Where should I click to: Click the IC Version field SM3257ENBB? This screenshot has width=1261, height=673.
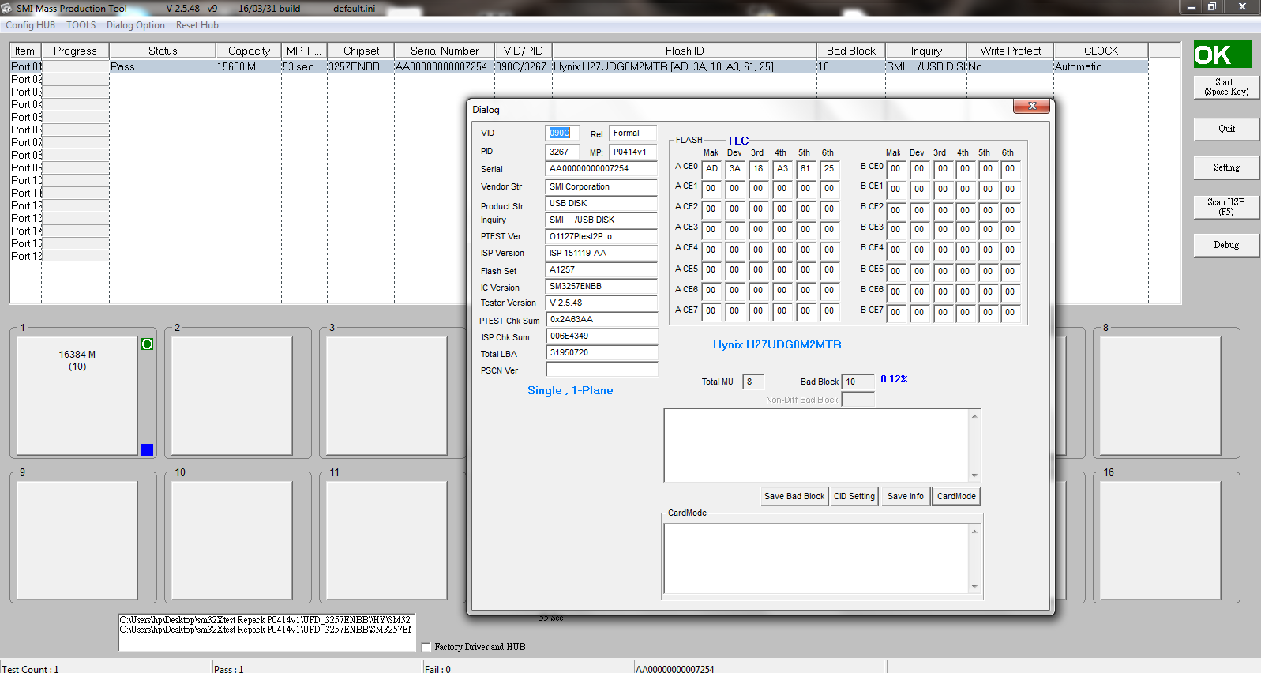pos(601,286)
